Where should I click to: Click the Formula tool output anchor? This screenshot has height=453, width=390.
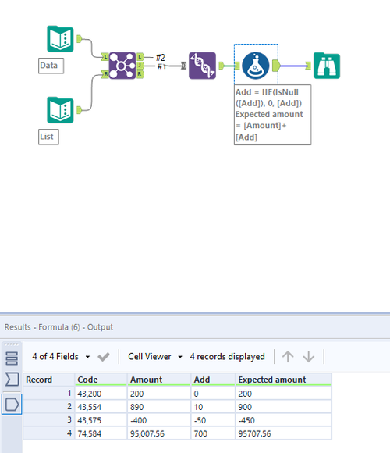click(x=276, y=66)
